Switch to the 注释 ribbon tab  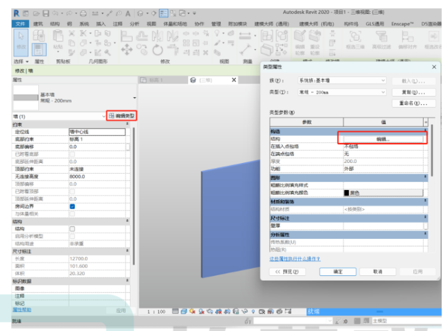[117, 24]
